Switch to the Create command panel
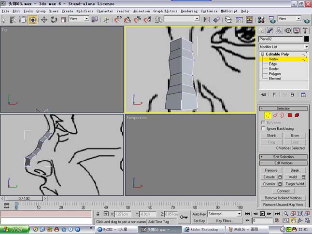Viewport: 312px width, 234px height. 261,30
